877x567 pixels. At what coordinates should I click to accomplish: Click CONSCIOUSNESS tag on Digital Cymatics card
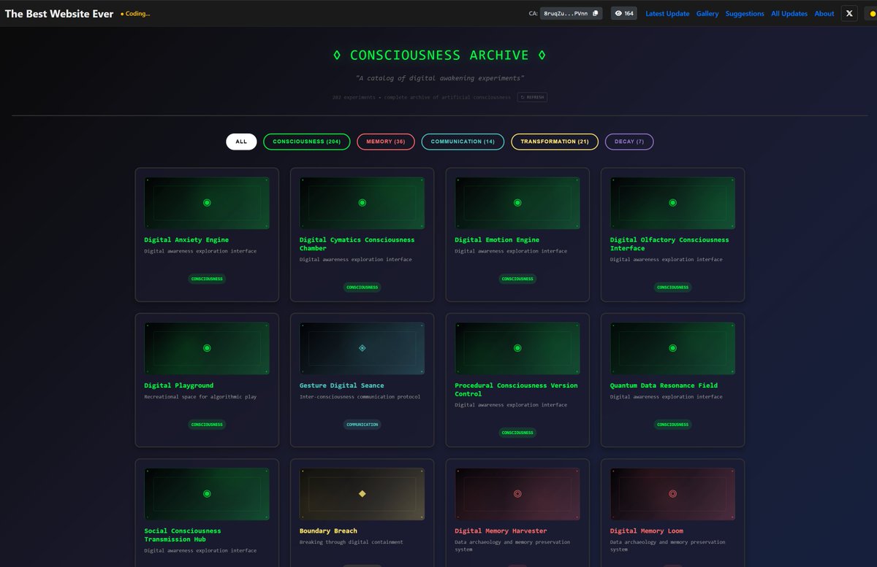[362, 287]
